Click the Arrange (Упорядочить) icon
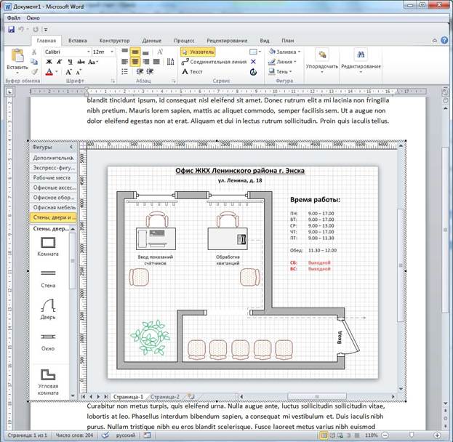 (x=322, y=55)
